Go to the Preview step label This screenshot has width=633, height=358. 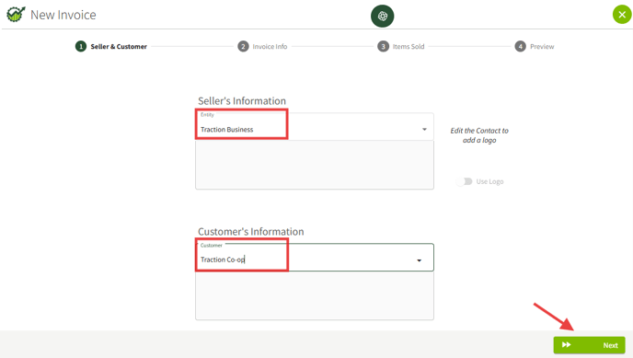[x=542, y=46]
